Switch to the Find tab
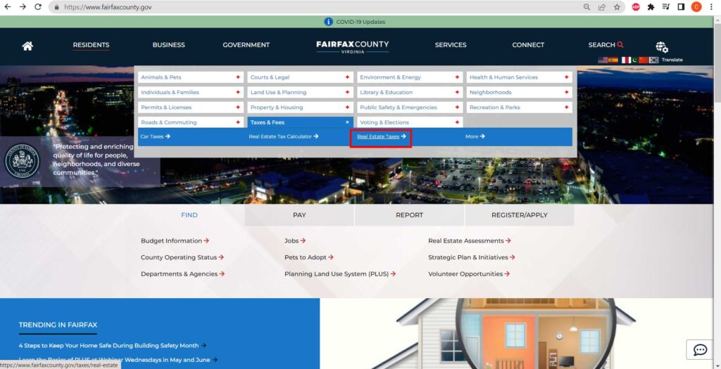The height and width of the screenshot is (369, 721). 189,215
